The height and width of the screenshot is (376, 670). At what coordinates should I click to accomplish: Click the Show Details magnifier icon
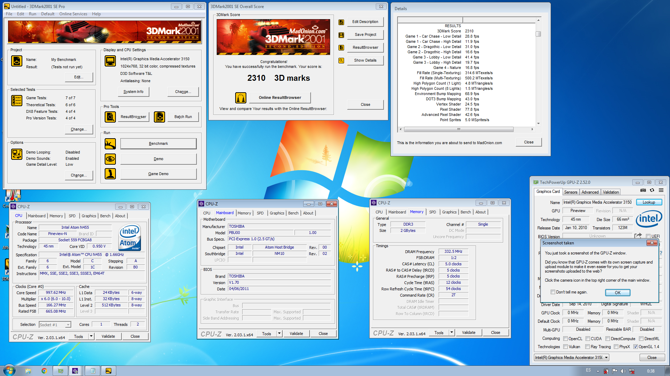pos(341,61)
